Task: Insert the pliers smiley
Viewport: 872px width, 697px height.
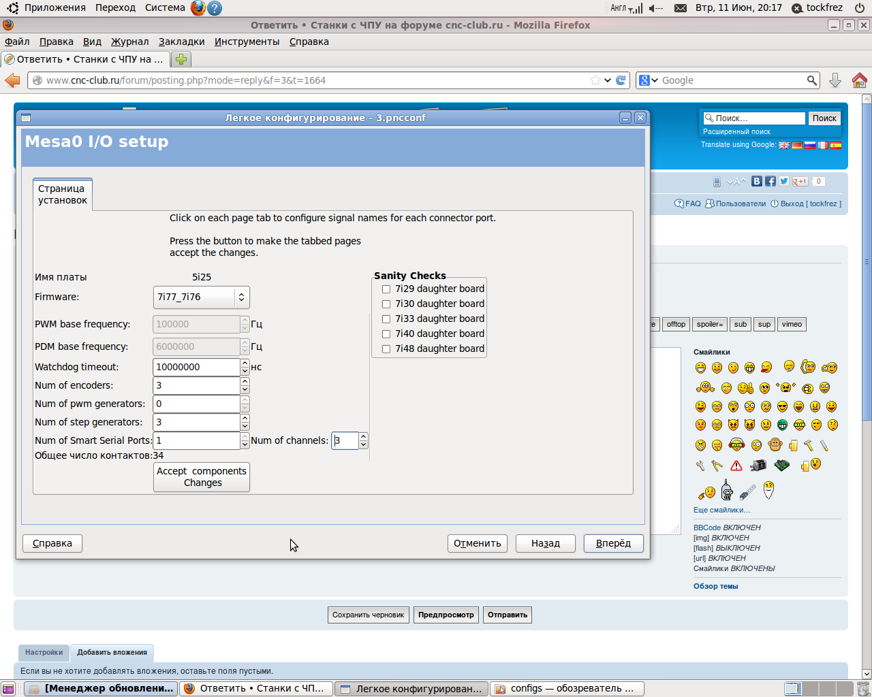Action: click(x=717, y=466)
